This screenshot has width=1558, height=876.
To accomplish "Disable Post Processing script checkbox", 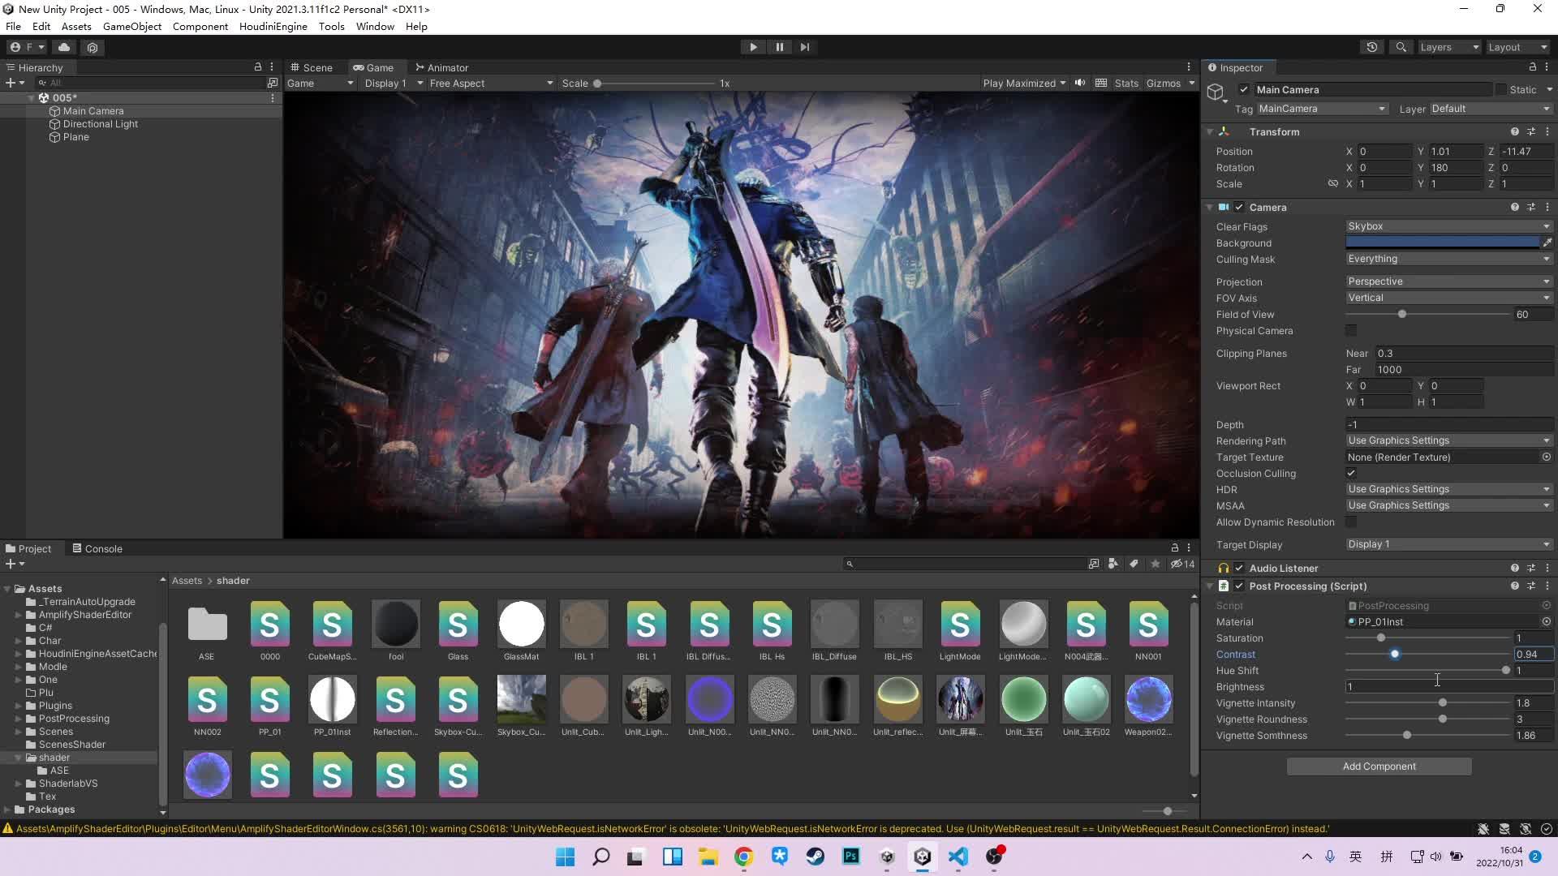I will coord(1239,586).
